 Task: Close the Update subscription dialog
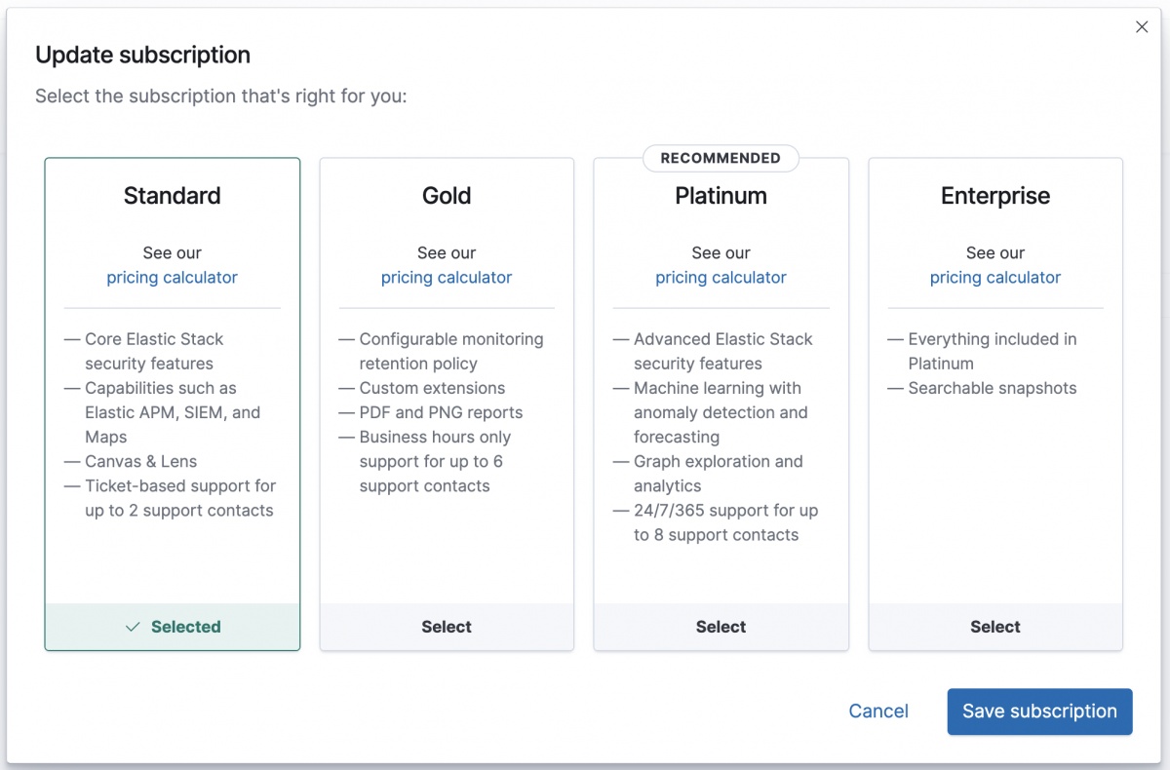(1142, 27)
